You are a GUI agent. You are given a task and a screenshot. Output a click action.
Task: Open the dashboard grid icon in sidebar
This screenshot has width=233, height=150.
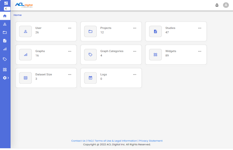[x=6, y=3]
